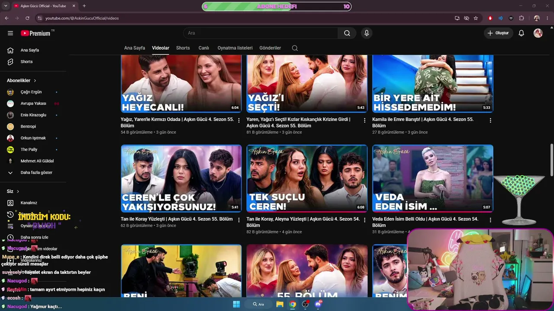Click the Windows taskbar Ara search box
This screenshot has width=554, height=311.
pyautogui.click(x=258, y=304)
